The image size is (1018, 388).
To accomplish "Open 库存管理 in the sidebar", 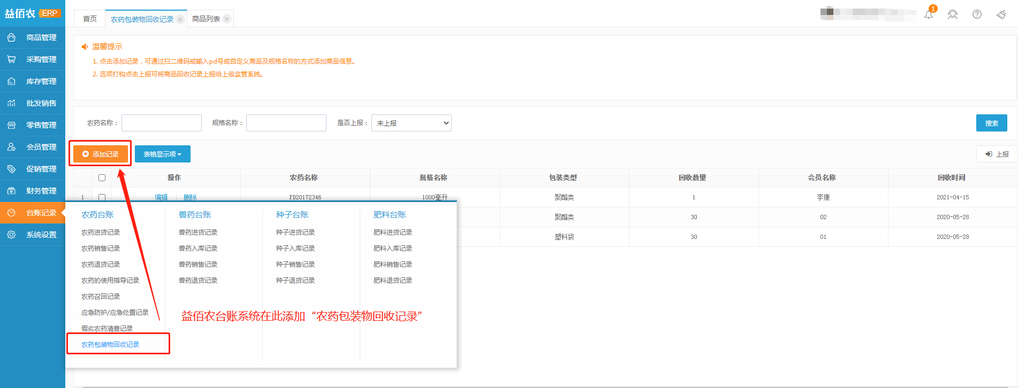I will tap(33, 81).
